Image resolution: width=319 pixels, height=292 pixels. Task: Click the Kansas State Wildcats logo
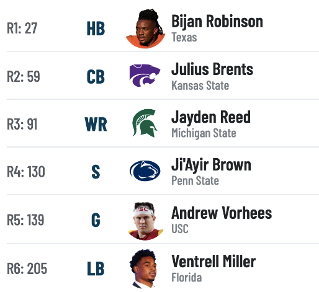coord(145,76)
